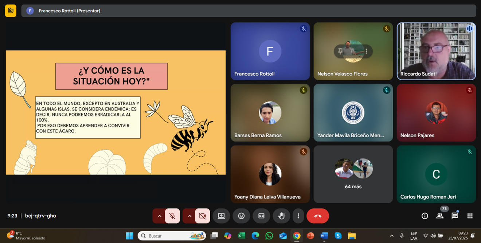The width and height of the screenshot is (481, 243).
Task: Toggle the raise hand button
Action: (281, 216)
